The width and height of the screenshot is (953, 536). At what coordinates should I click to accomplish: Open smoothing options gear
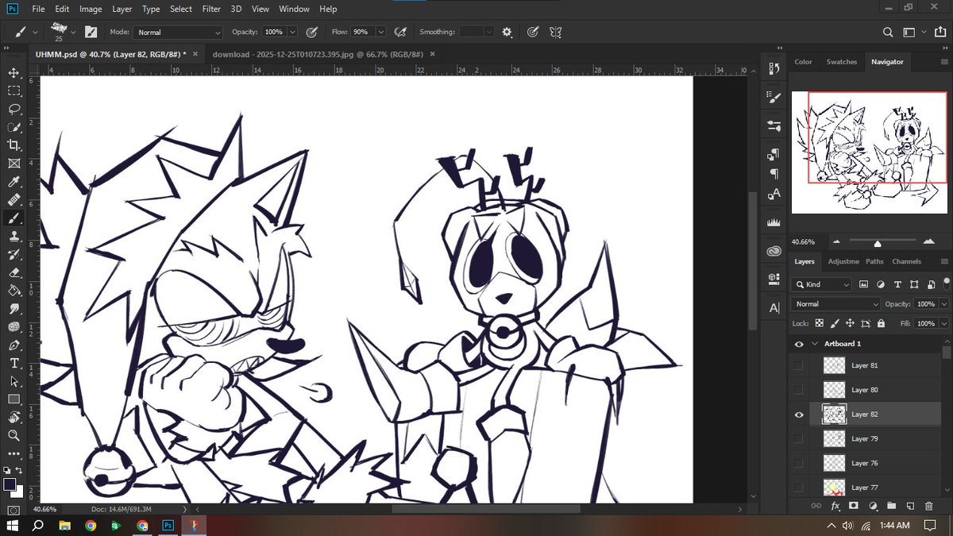[507, 32]
